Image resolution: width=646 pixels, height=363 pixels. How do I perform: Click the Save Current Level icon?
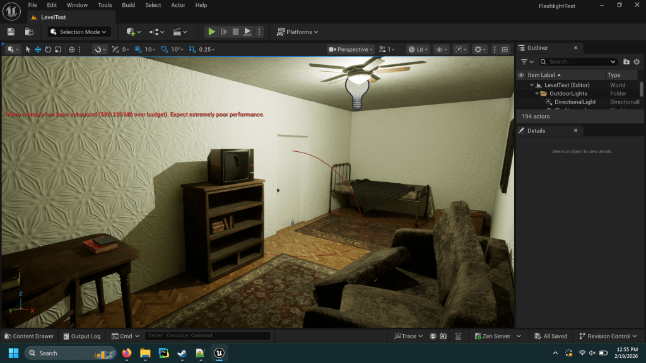[11, 32]
